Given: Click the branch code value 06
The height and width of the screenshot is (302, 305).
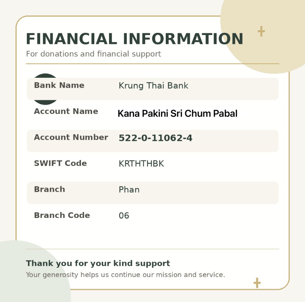Looking at the screenshot, I should (124, 216).
